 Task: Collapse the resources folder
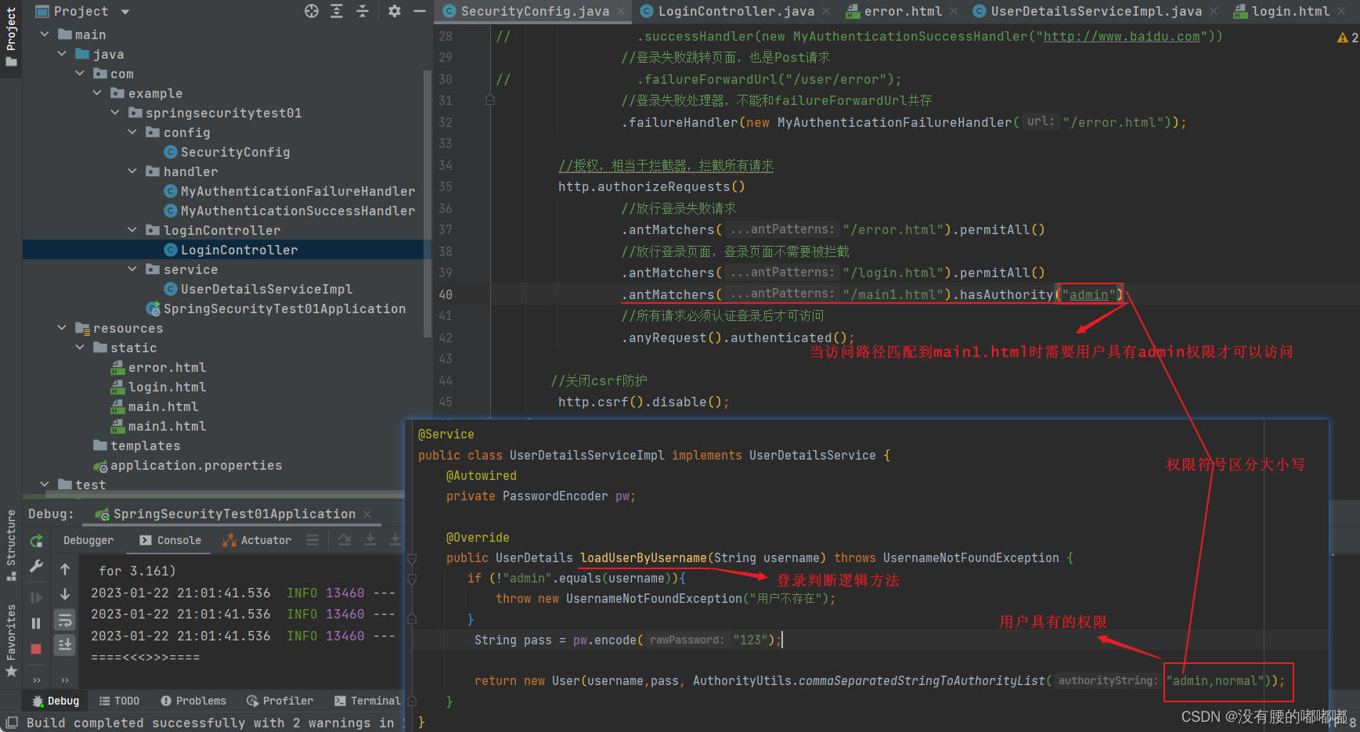(62, 328)
